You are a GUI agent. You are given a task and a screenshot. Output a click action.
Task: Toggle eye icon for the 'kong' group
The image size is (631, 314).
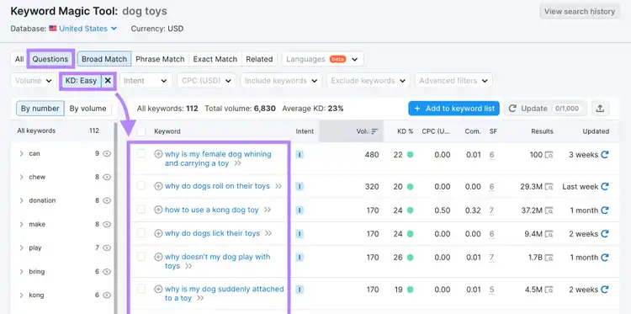[107, 295]
